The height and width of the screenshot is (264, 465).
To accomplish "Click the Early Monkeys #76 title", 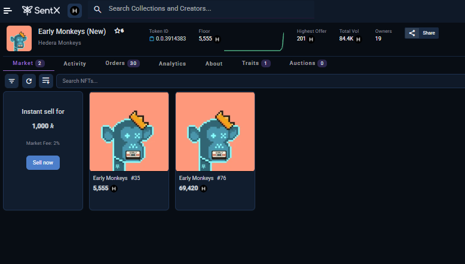I will 203,178.
